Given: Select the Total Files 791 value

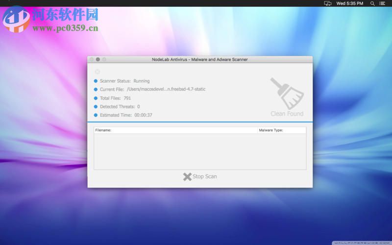Looking at the screenshot, I should pyautogui.click(x=127, y=98).
